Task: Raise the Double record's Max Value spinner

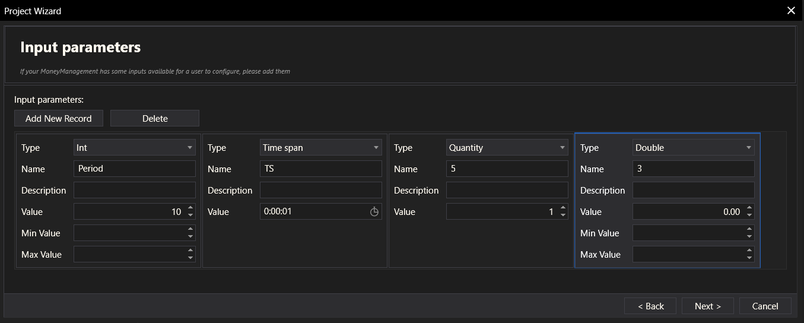Action: tap(749, 251)
